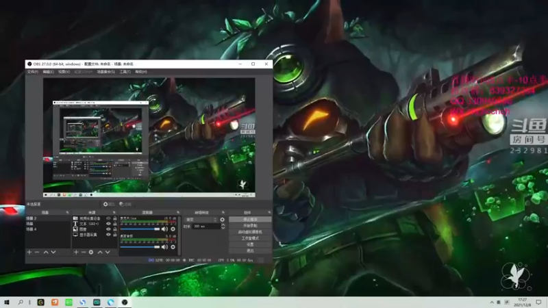Toggle visibility of the 视频采集设备 source

point(108,218)
